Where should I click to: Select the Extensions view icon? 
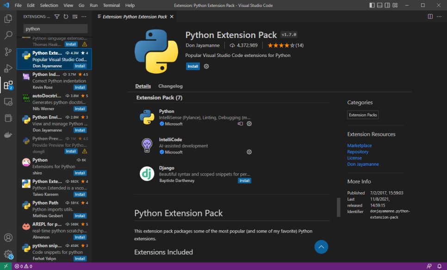8,85
